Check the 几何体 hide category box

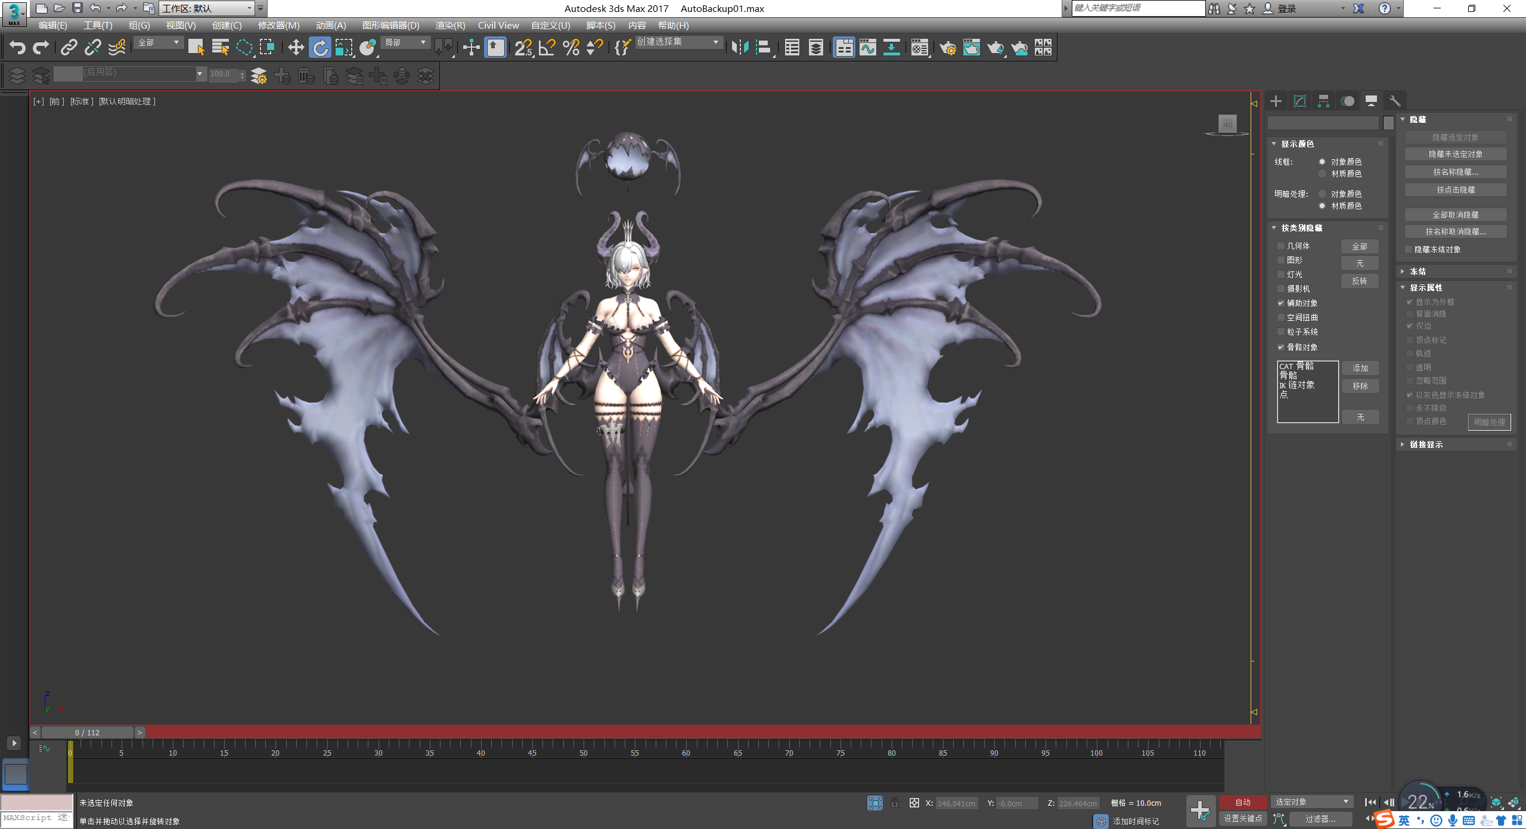(x=1280, y=246)
